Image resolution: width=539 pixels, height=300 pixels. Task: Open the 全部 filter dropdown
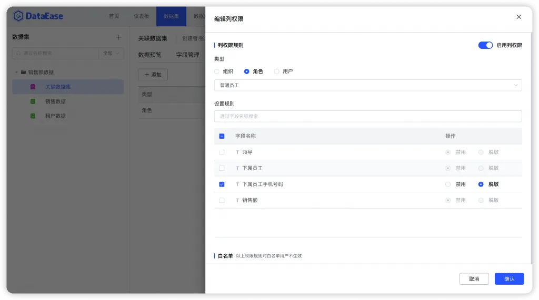111,53
